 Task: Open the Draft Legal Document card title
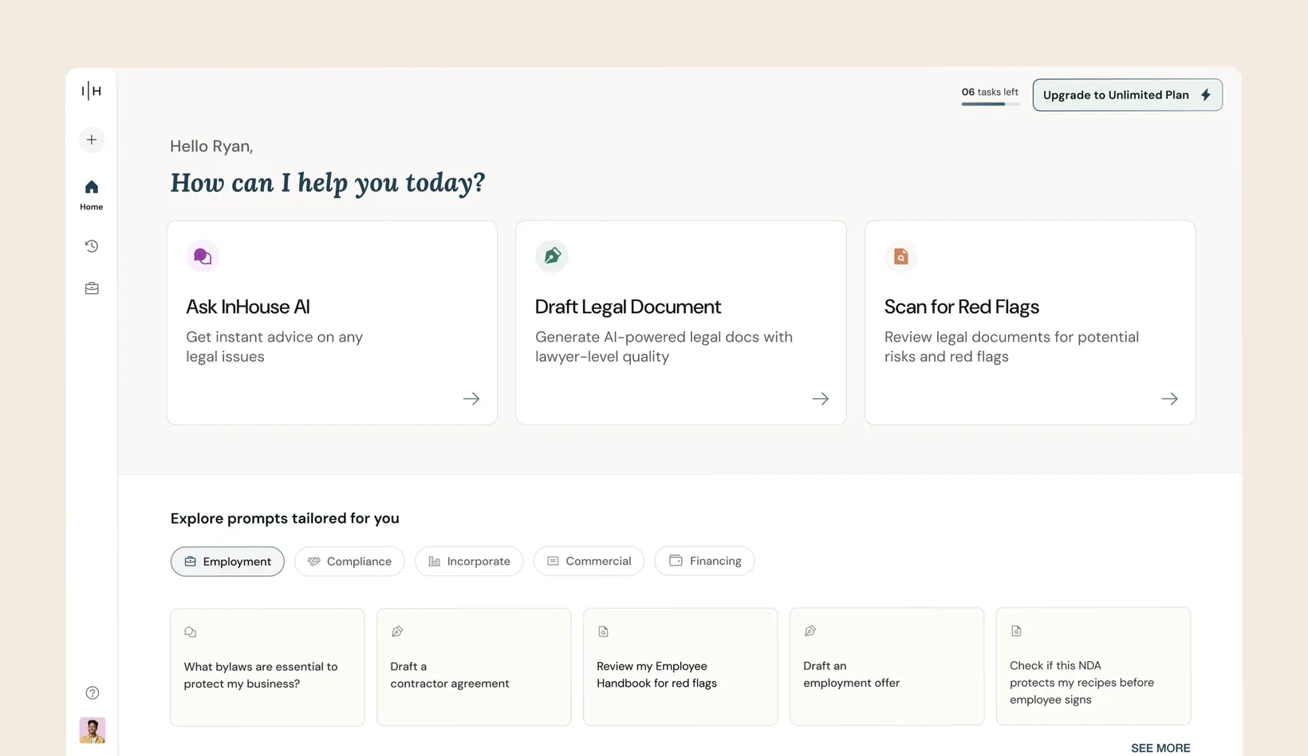628,307
